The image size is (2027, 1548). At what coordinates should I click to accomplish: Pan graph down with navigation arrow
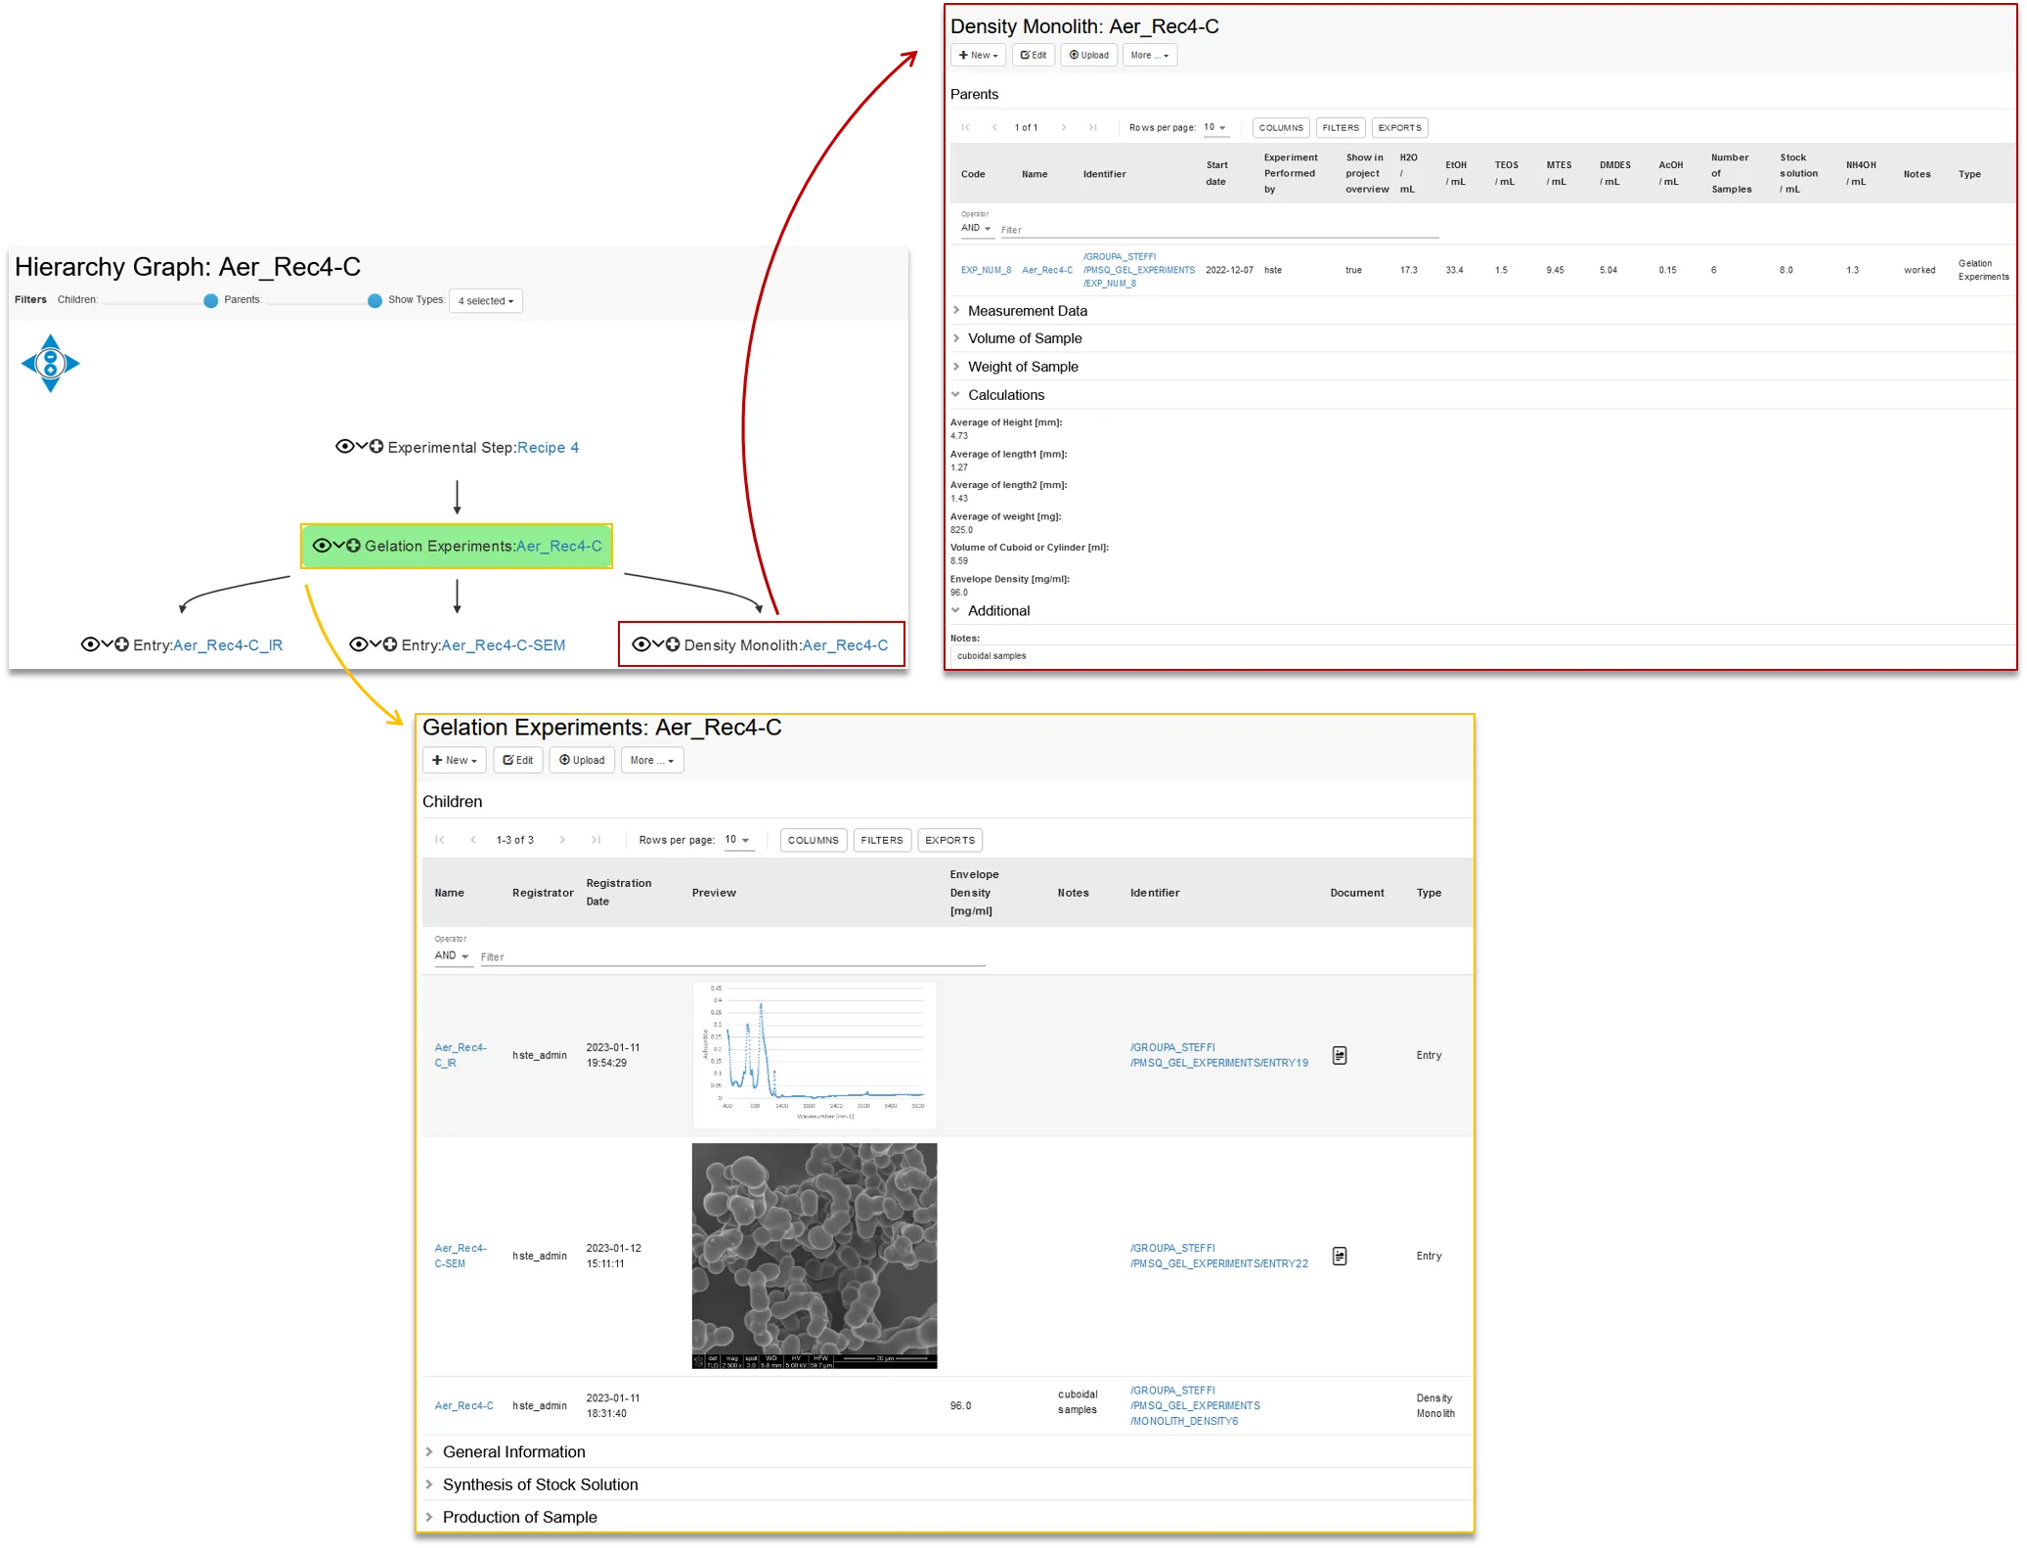tap(50, 386)
